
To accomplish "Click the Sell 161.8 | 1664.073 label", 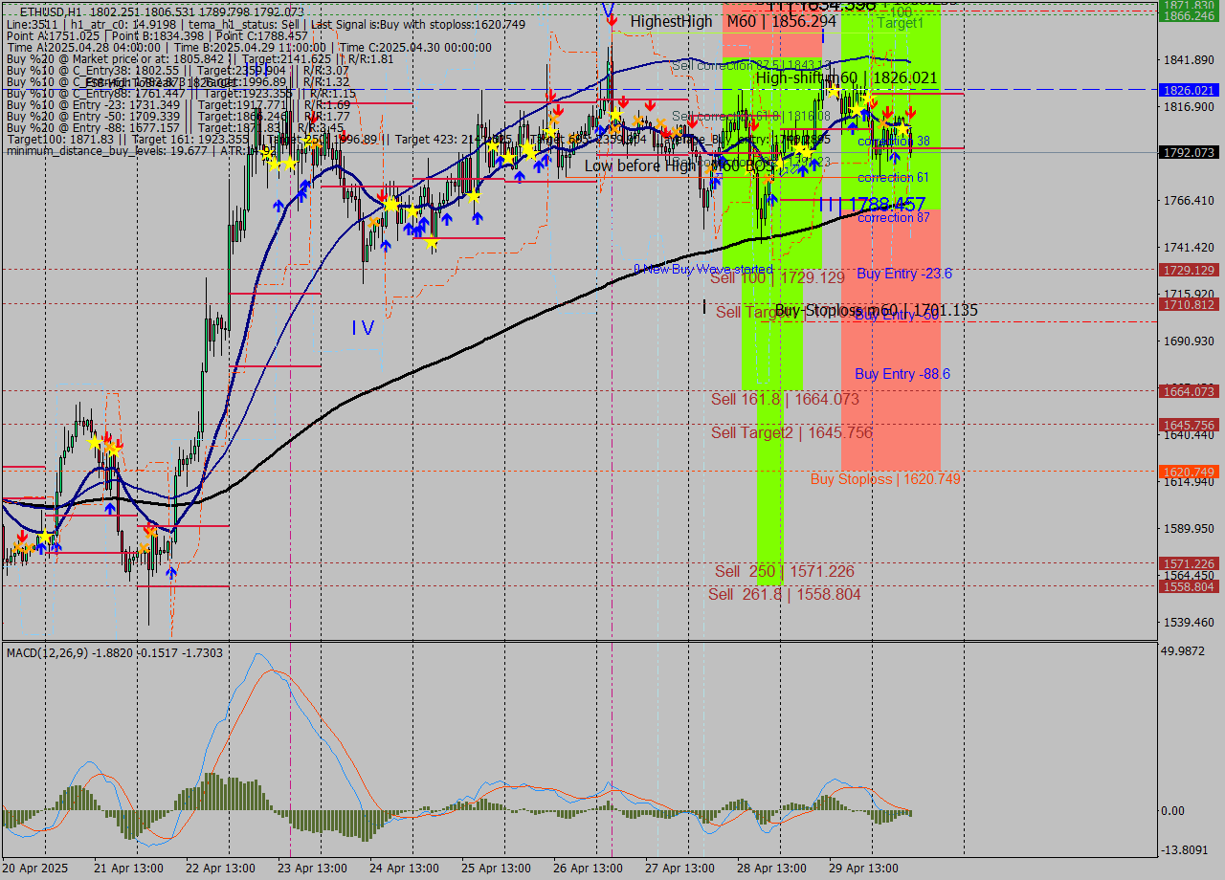I will tap(785, 399).
